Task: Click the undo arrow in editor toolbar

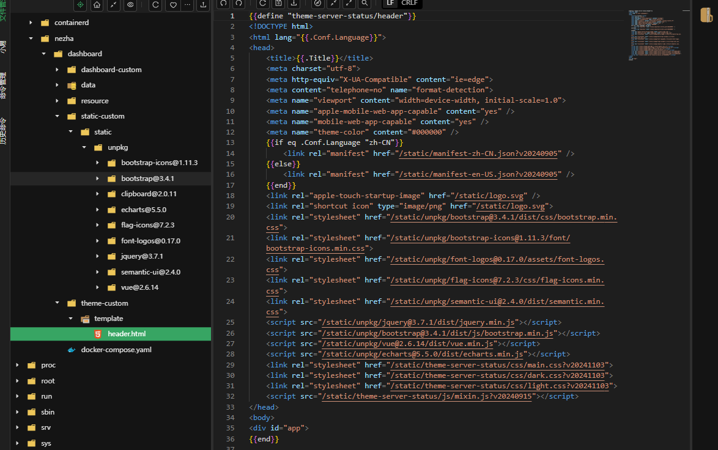Action: click(x=223, y=4)
